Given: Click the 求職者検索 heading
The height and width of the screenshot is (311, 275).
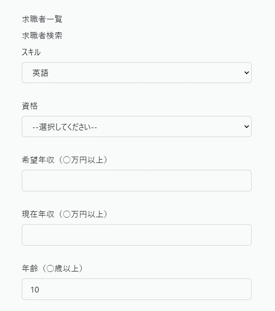Looking at the screenshot, I should [42, 36].
